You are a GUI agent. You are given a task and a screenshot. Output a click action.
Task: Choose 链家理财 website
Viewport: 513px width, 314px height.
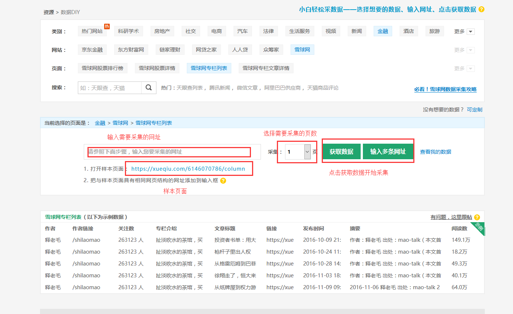pos(170,50)
